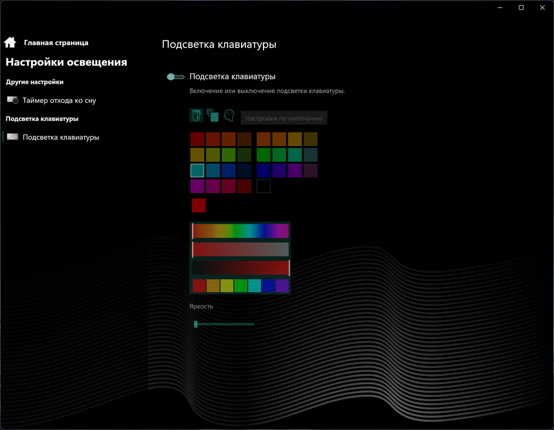Pick the darkest navy swatch beside the blue one
The image size is (554, 430).
pyautogui.click(x=244, y=171)
